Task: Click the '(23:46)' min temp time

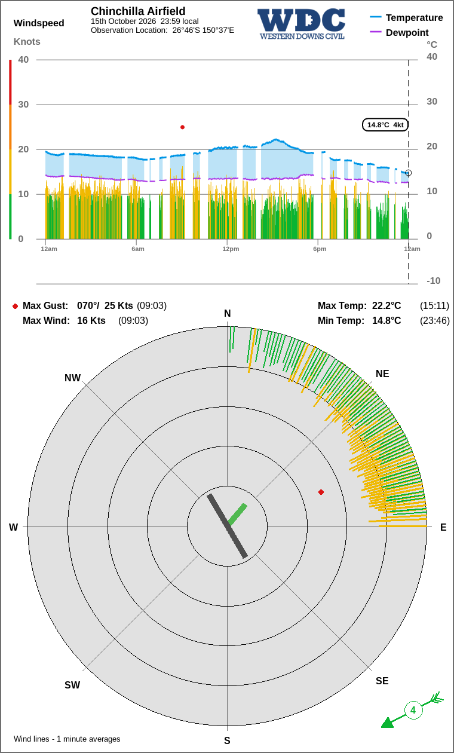Action: [435, 321]
